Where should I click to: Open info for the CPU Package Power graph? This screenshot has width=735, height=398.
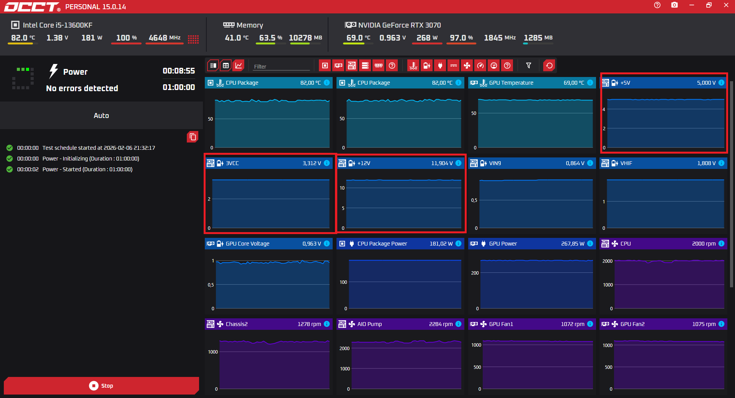point(458,244)
